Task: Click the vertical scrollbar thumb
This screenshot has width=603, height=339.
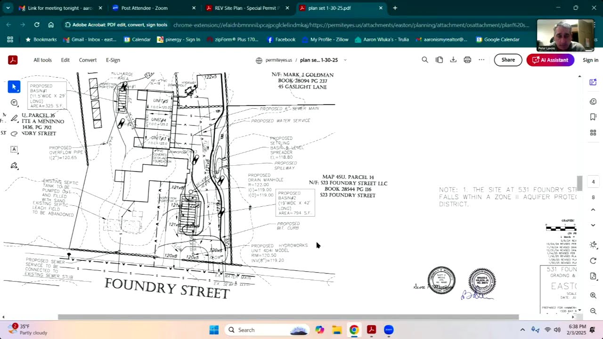Action: [579, 183]
